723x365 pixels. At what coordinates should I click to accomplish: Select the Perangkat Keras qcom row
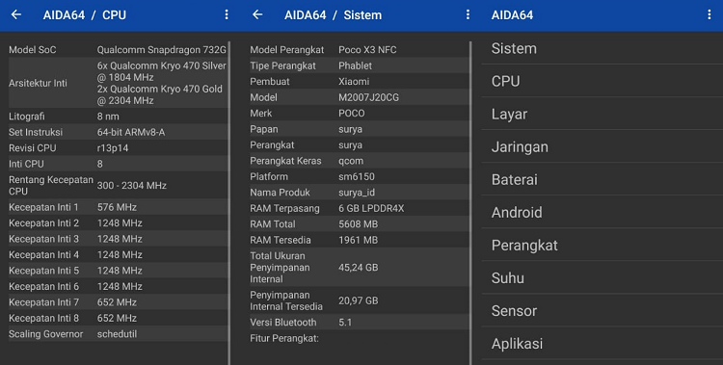pyautogui.click(x=360, y=161)
